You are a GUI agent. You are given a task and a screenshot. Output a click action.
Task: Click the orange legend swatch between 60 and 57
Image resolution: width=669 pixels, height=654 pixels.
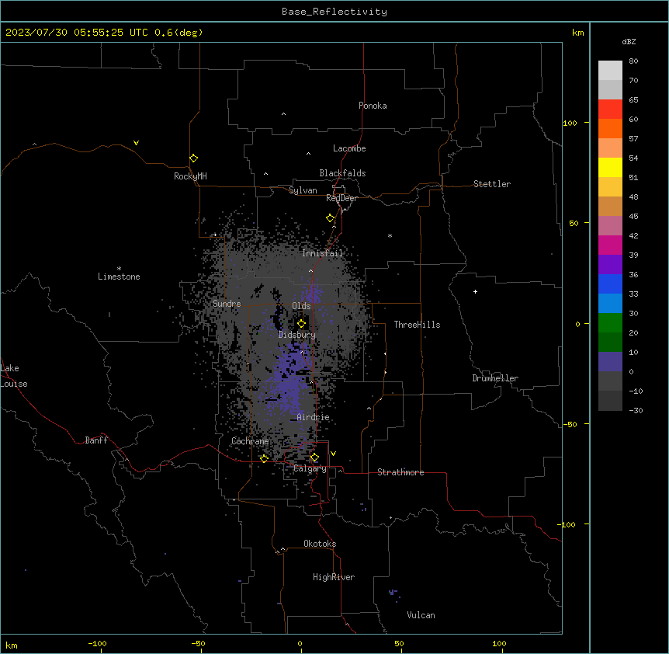[x=610, y=128]
